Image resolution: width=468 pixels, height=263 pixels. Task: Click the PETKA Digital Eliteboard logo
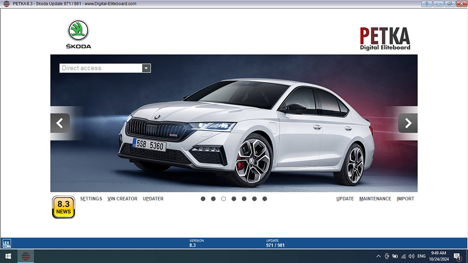(385, 39)
